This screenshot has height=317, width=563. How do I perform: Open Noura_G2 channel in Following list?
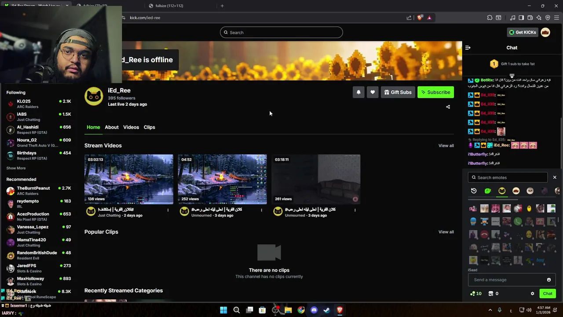pyautogui.click(x=39, y=143)
